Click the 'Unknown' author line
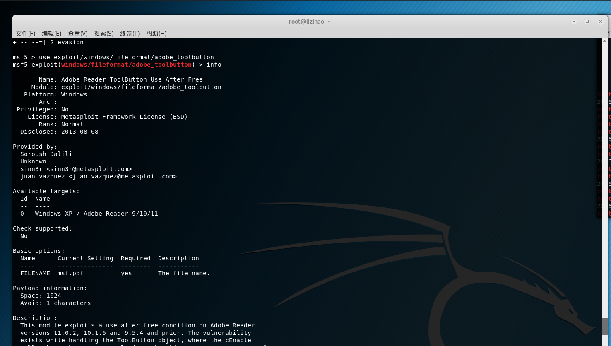611x346 pixels. [33, 161]
